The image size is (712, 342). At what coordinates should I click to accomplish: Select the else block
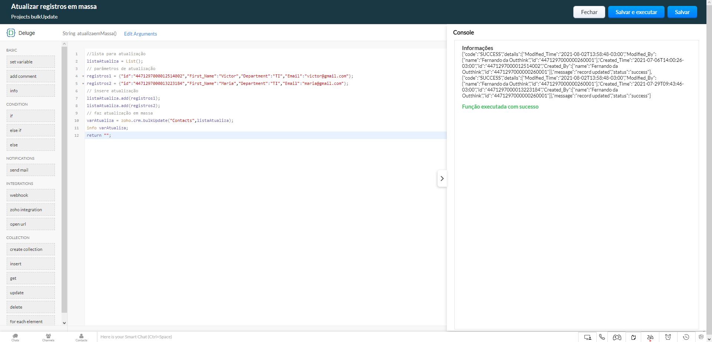(x=30, y=145)
